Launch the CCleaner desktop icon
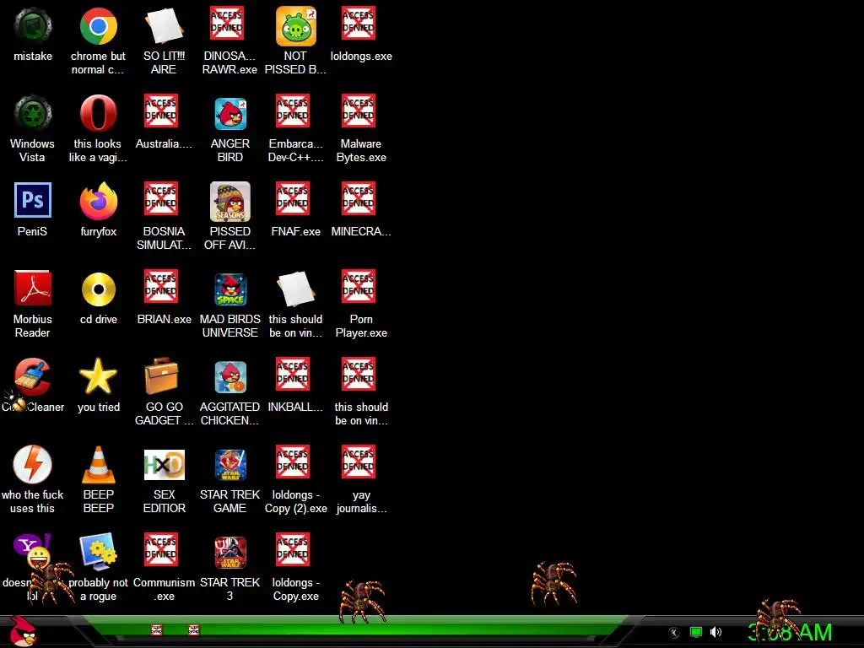This screenshot has width=864, height=648. point(33,377)
